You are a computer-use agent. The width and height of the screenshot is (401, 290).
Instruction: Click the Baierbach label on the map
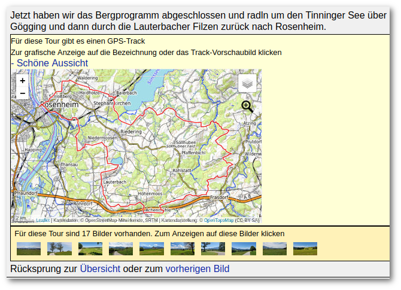[x=127, y=93]
